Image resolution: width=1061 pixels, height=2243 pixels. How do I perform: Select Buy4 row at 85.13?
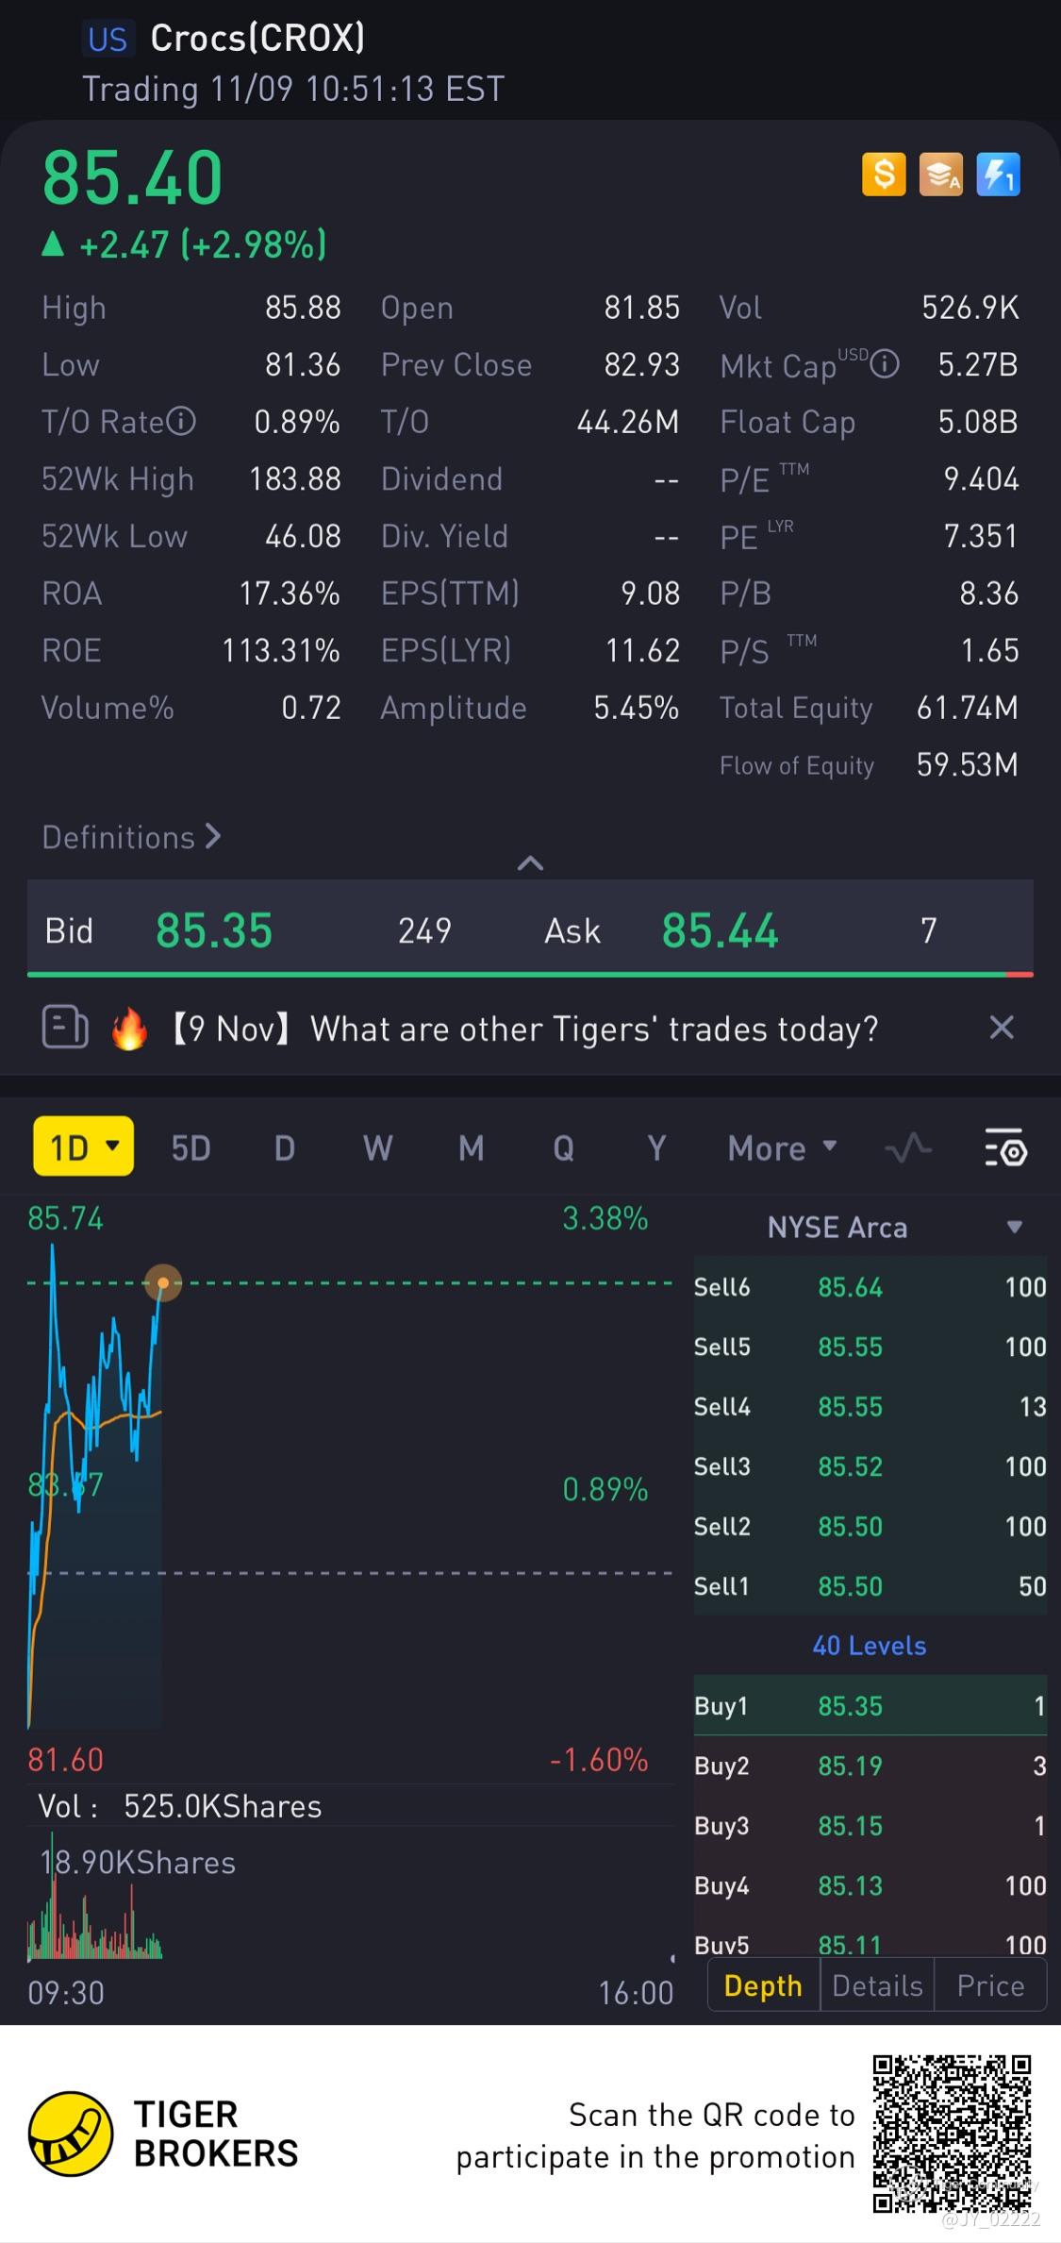tap(870, 1885)
